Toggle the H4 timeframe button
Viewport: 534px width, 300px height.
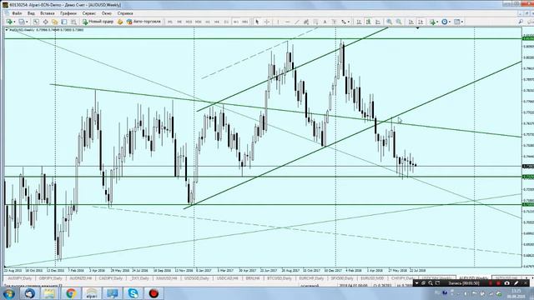[x=217, y=22]
